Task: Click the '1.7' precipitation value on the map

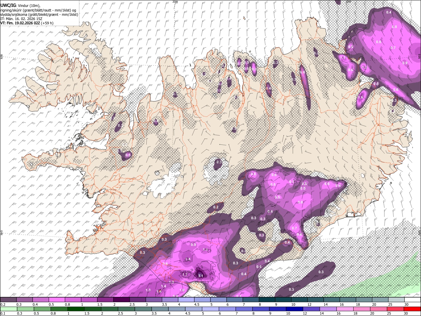Action: tap(185, 275)
